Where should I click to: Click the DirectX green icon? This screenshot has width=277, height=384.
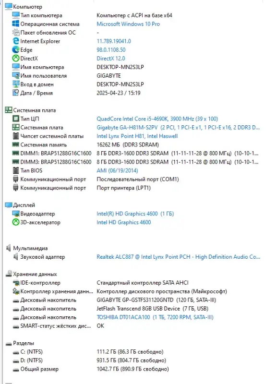coord(16,58)
